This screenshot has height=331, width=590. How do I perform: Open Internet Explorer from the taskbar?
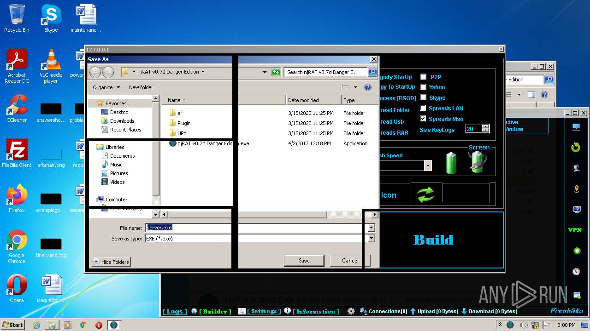coord(36,325)
